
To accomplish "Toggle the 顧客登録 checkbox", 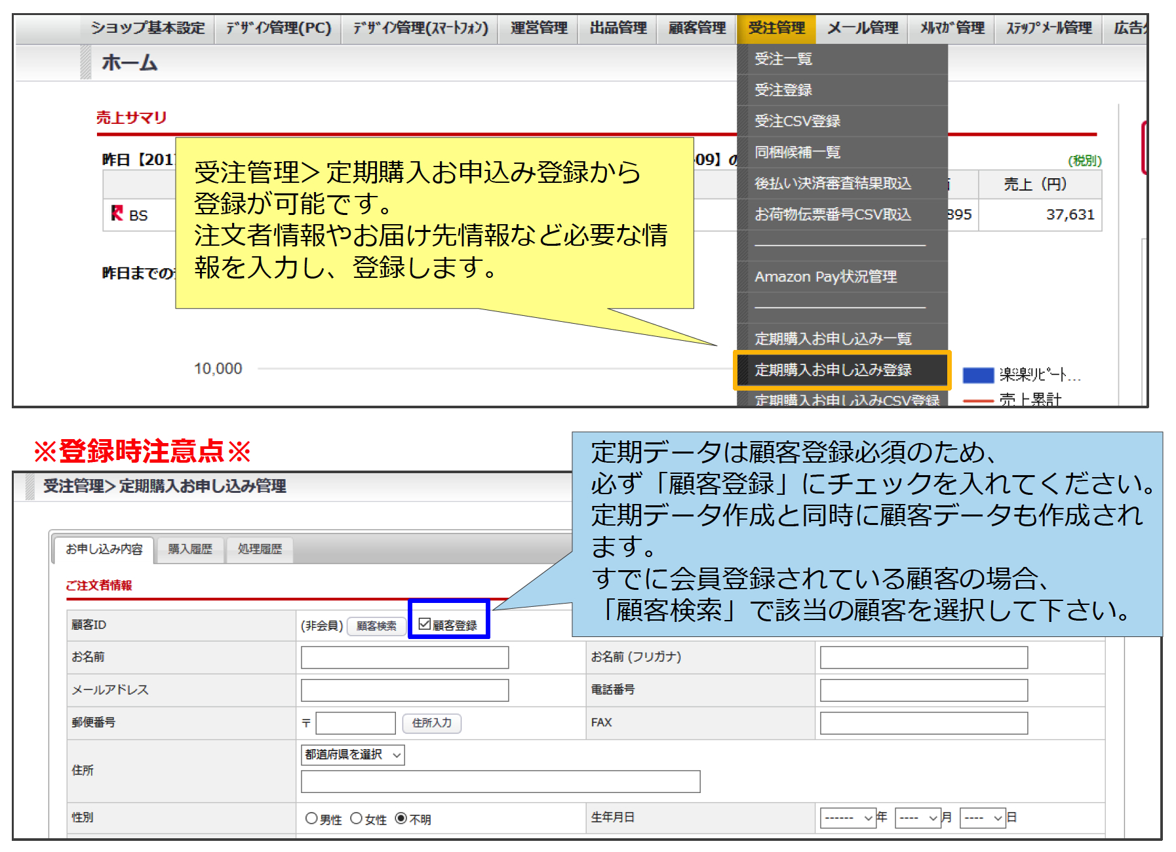I will [425, 624].
